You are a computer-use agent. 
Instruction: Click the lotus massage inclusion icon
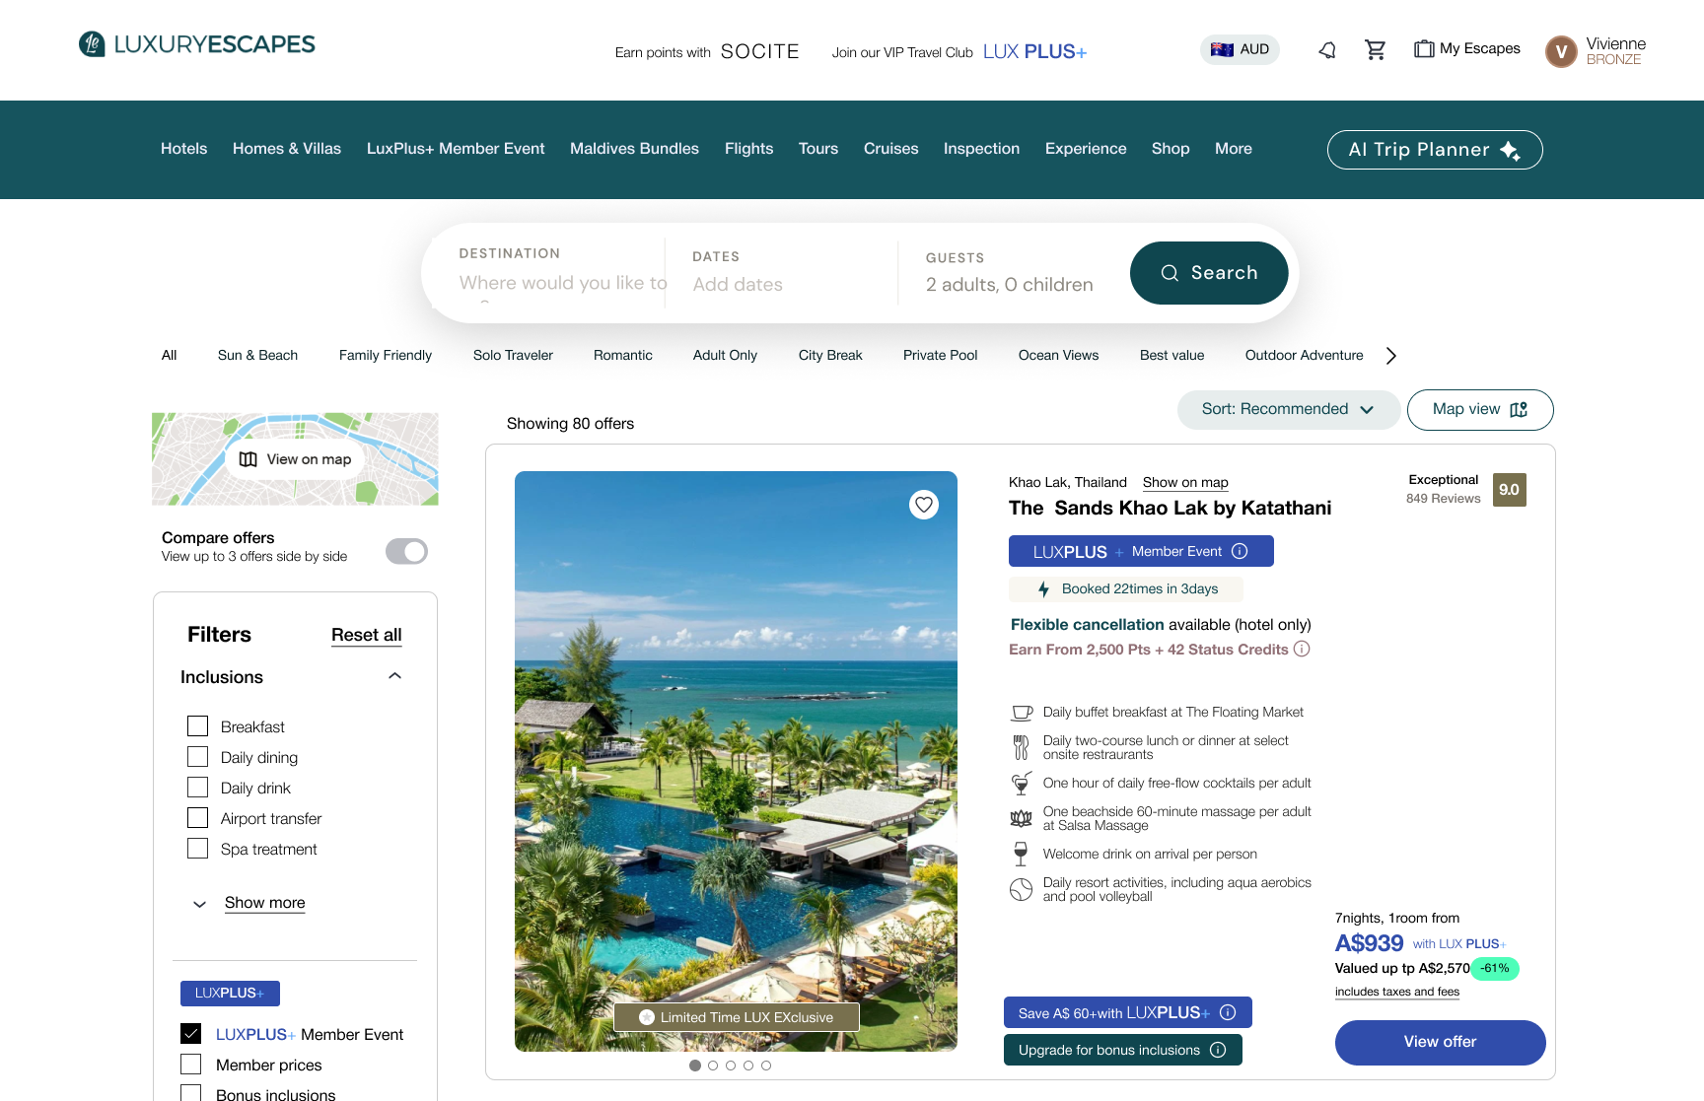(x=1021, y=818)
